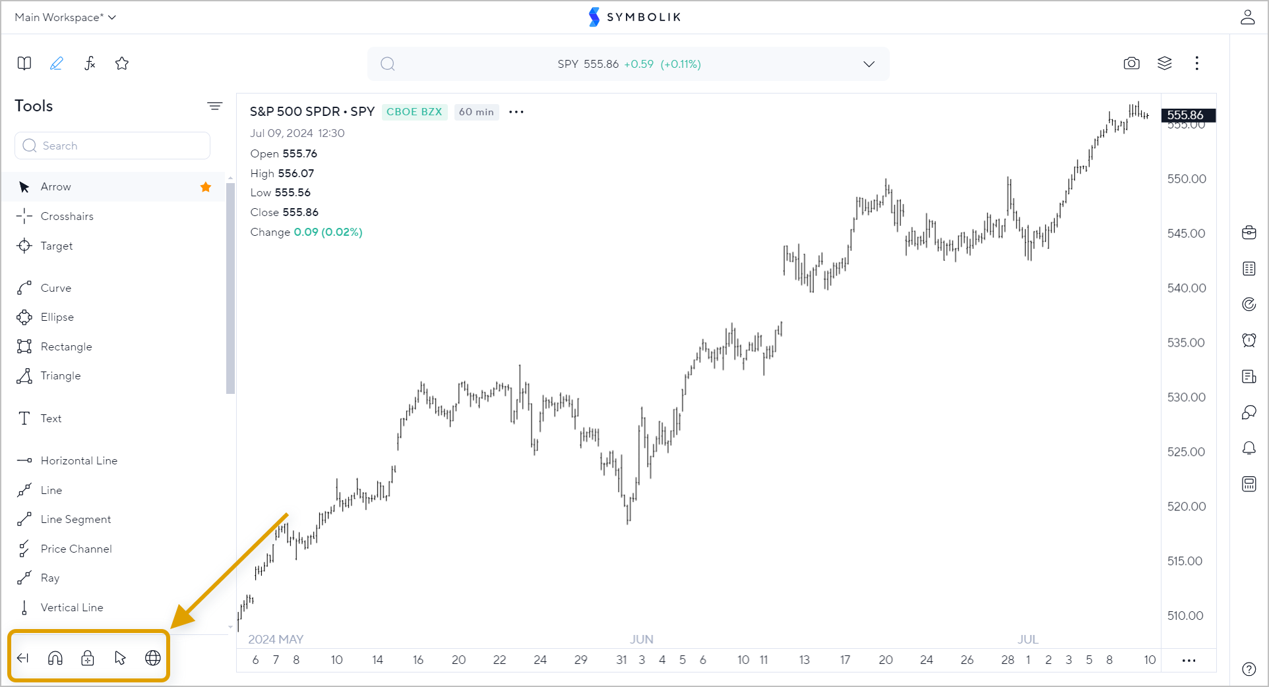Activate the globe sync tool
Viewport: 1269px width, 687px height.
point(152,657)
